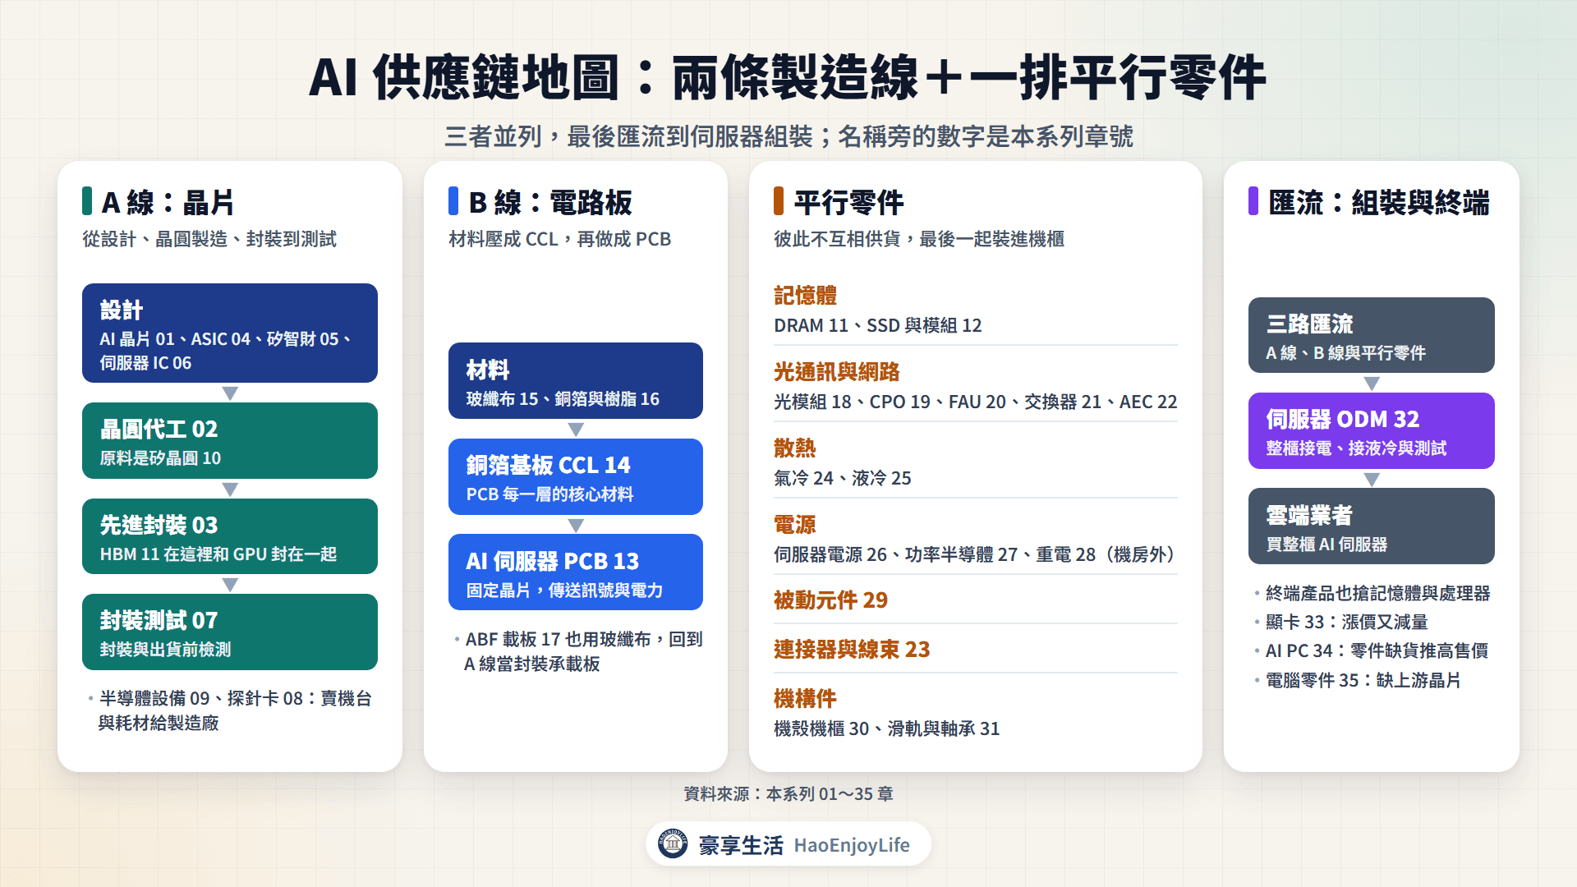Viewport: 1577px width, 887px height.
Task: Click the 'A 線：晶片' column title
Action: click(x=168, y=202)
